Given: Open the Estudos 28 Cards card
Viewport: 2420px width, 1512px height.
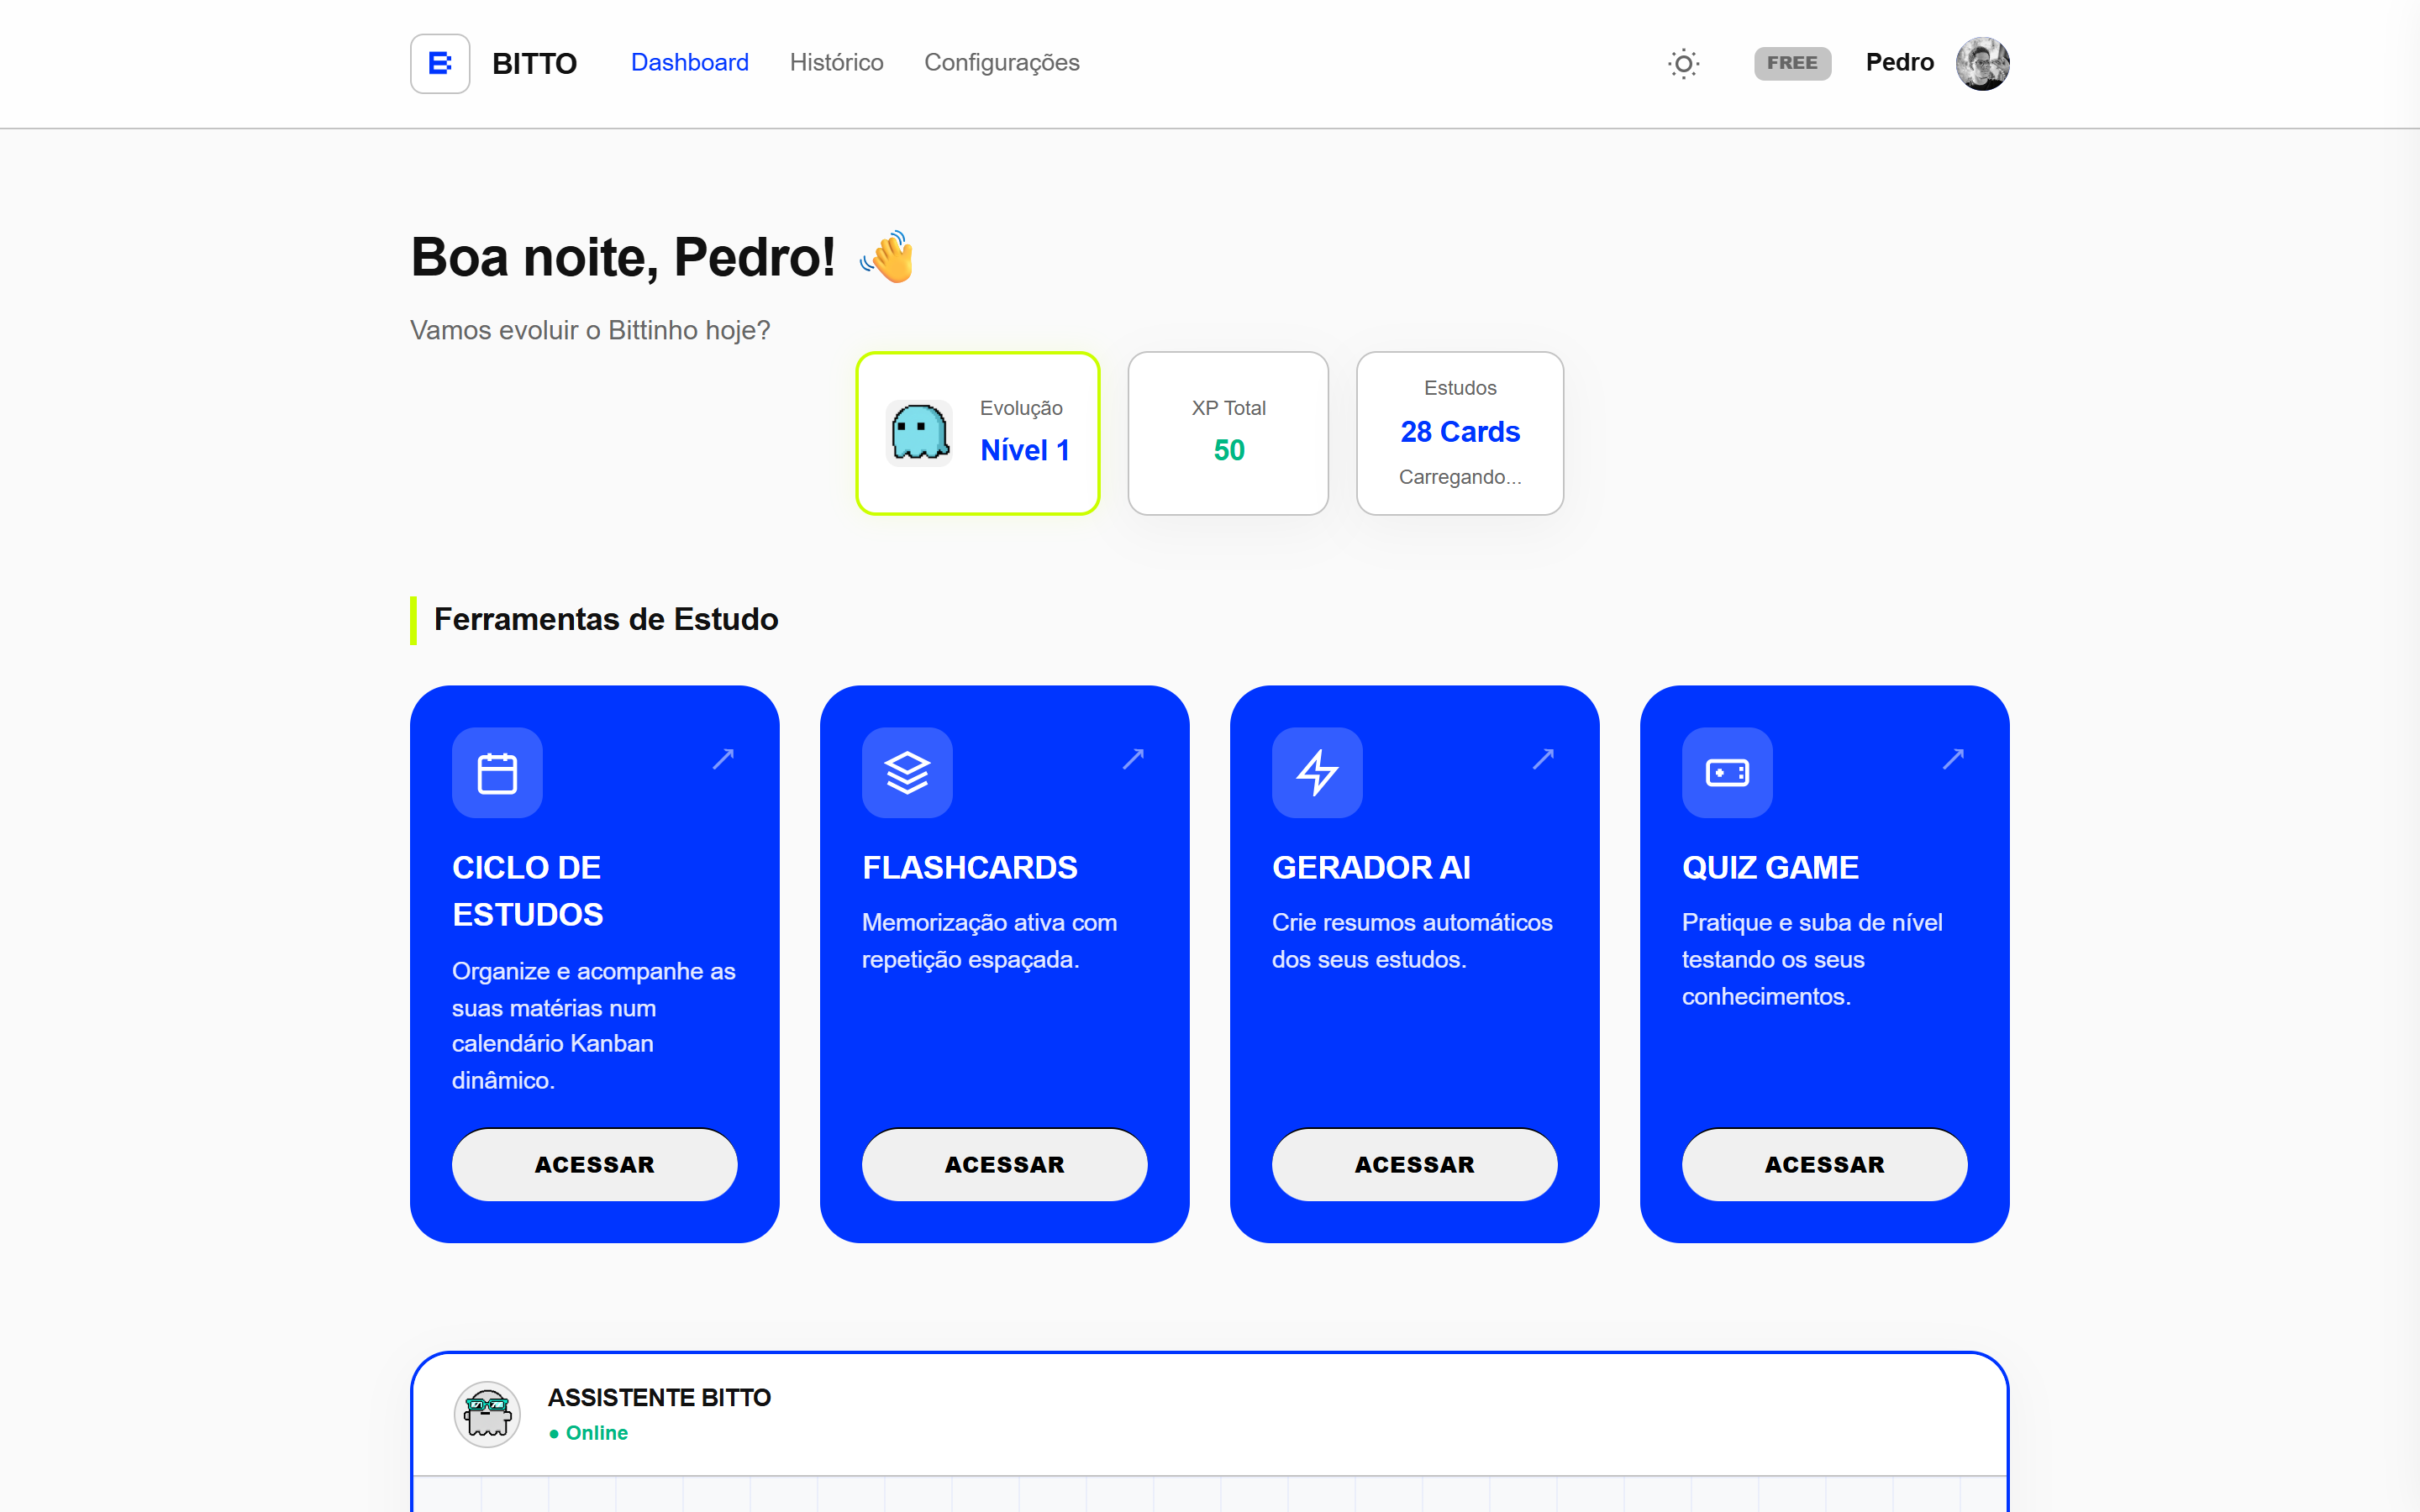Looking at the screenshot, I should pos(1460,433).
